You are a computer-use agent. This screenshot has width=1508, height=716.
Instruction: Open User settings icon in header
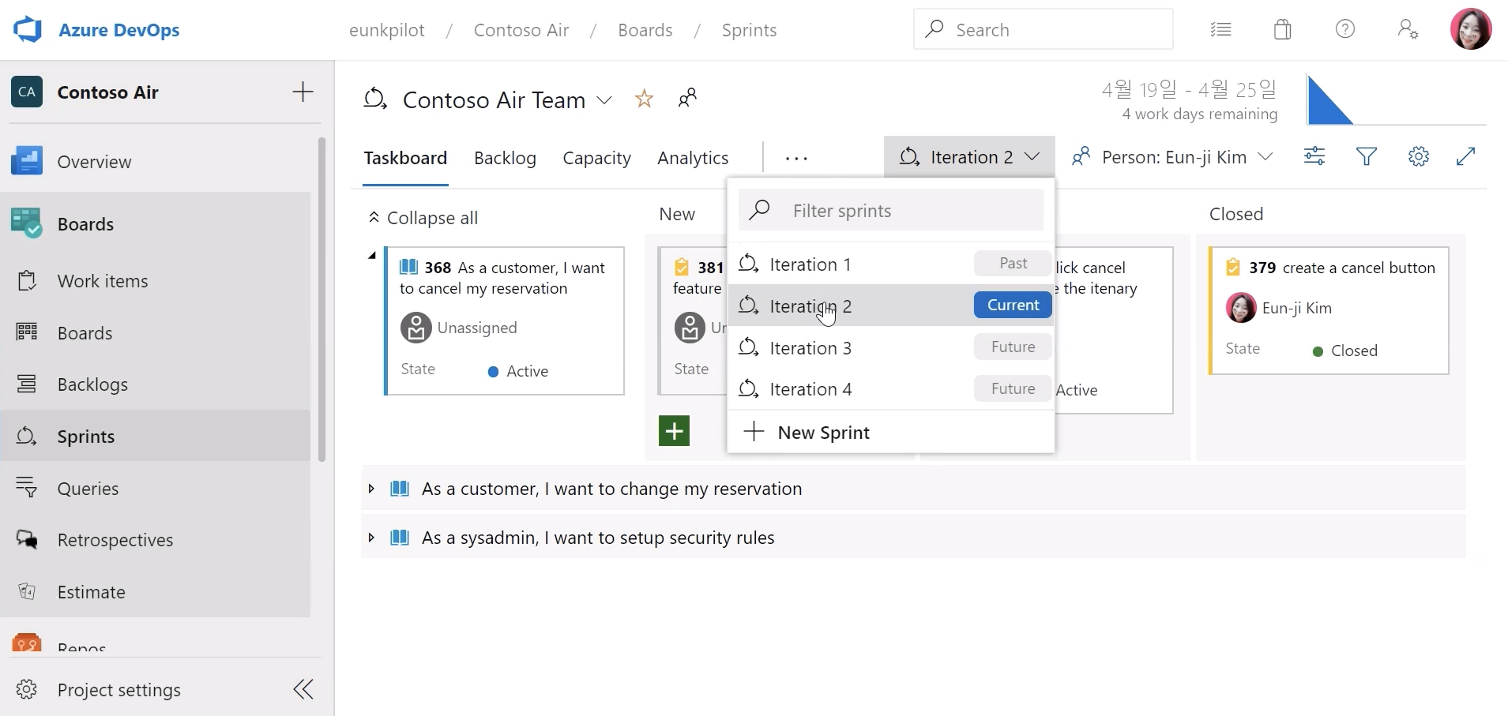(1408, 30)
